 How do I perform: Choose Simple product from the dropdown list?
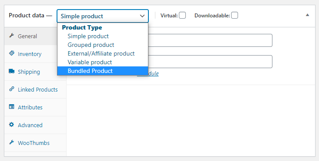click(x=103, y=36)
